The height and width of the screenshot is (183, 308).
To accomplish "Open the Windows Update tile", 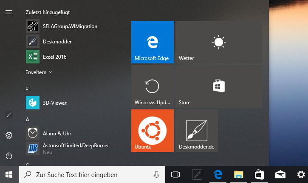I will pyautogui.click(x=153, y=86).
